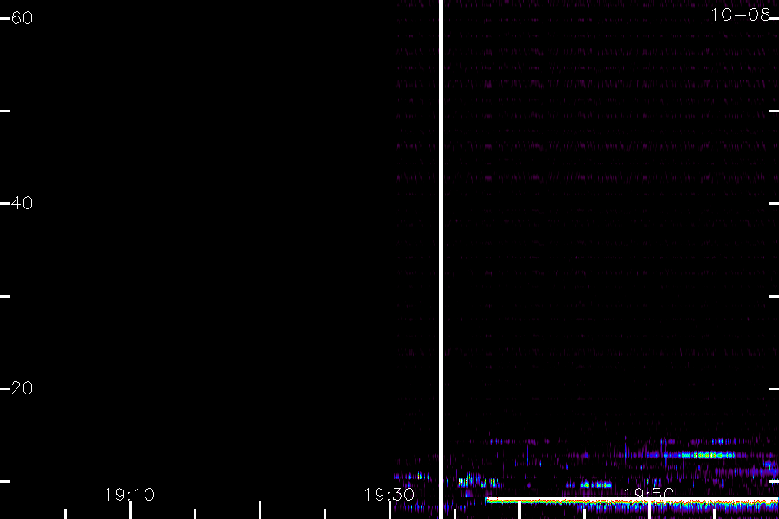Click the 19:10 time label
Screen dimensions: 779x519
(129, 495)
